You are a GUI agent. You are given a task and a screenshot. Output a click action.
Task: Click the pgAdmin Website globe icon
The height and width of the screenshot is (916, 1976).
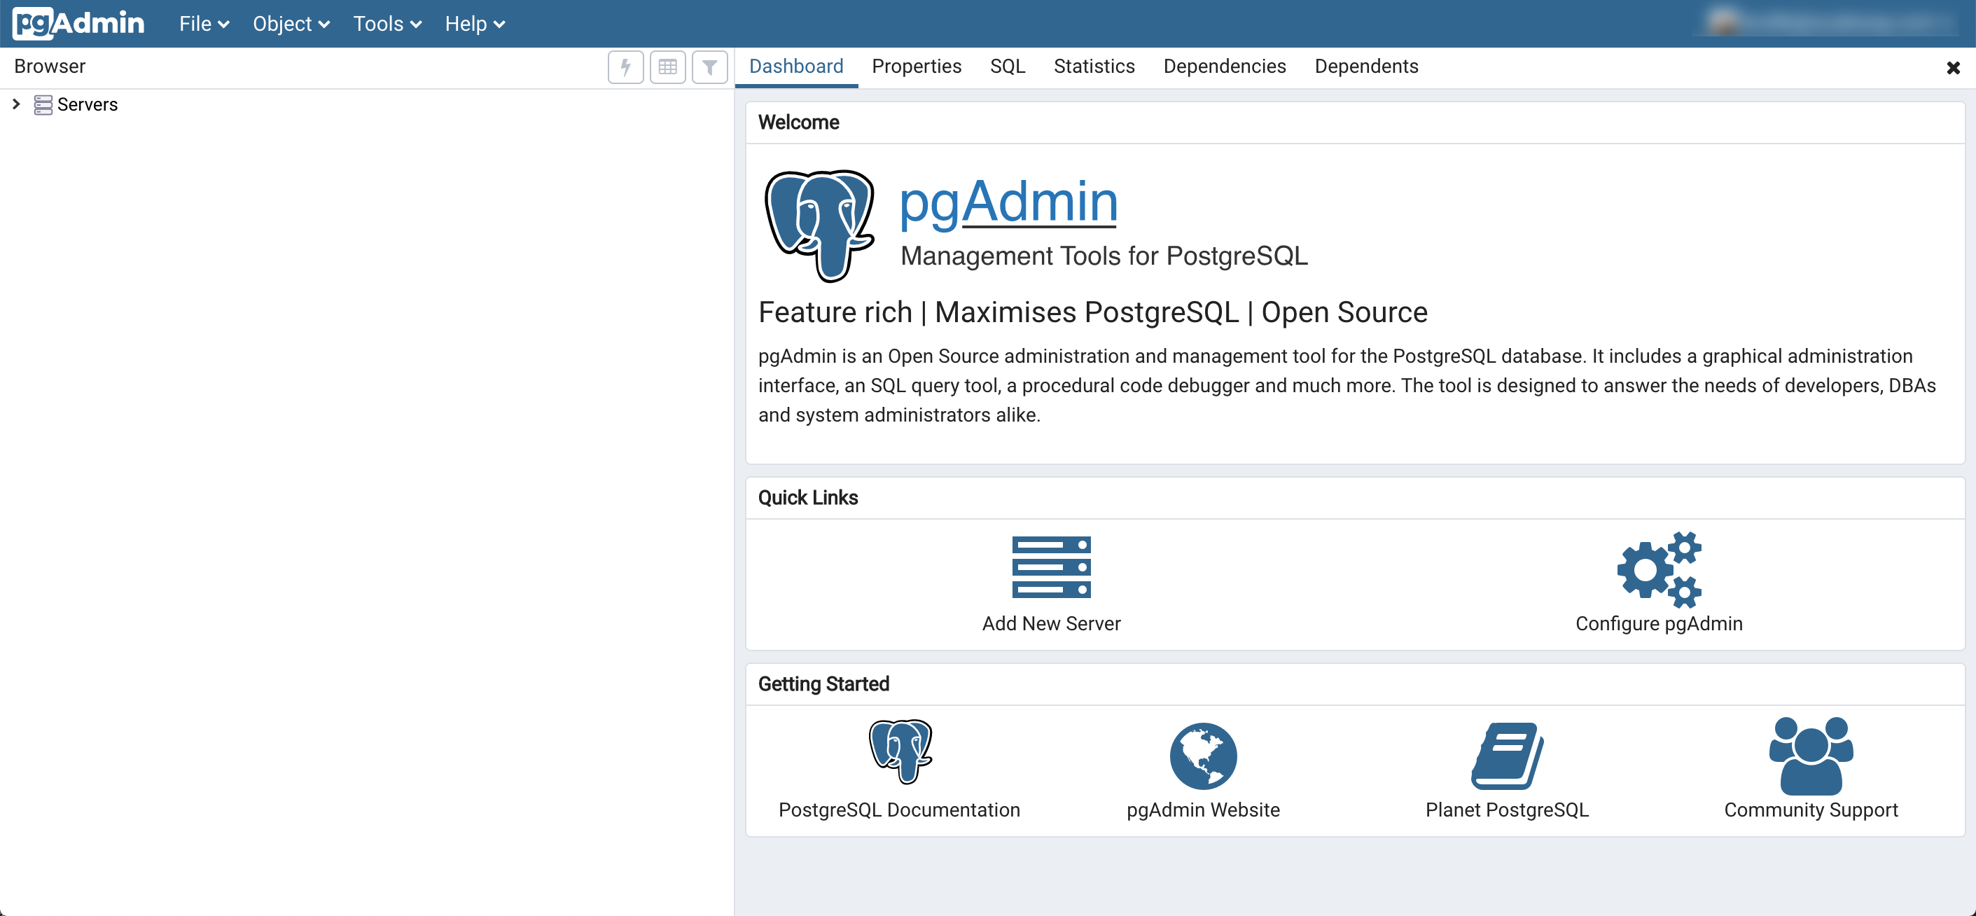click(x=1203, y=756)
